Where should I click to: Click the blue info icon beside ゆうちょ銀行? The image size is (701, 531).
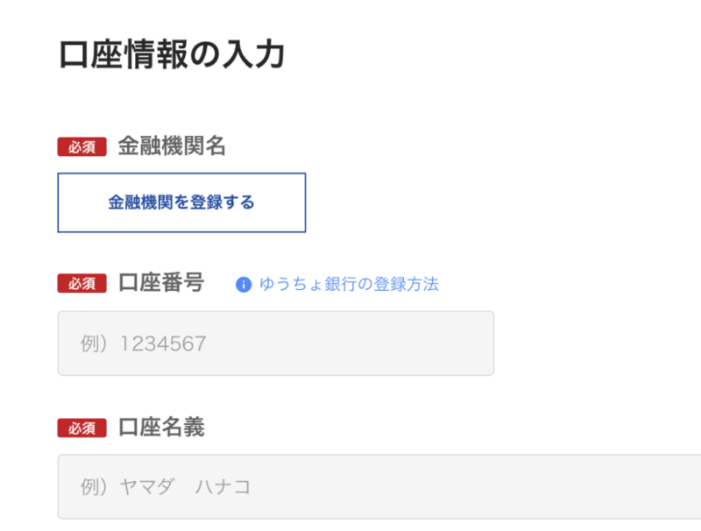[244, 285]
